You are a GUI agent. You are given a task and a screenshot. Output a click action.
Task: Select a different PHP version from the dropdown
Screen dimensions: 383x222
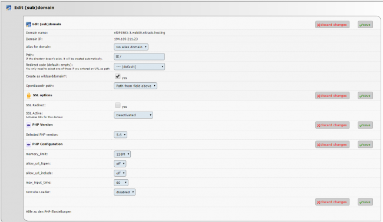tap(120, 134)
